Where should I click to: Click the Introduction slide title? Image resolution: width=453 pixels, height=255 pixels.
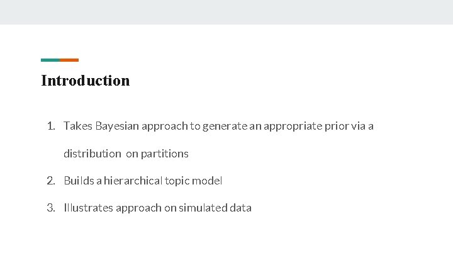[x=85, y=81]
